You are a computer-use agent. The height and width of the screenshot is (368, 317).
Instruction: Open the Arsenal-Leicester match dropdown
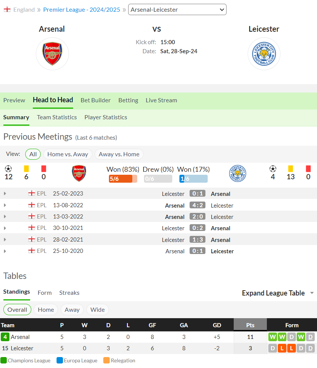(177, 9)
